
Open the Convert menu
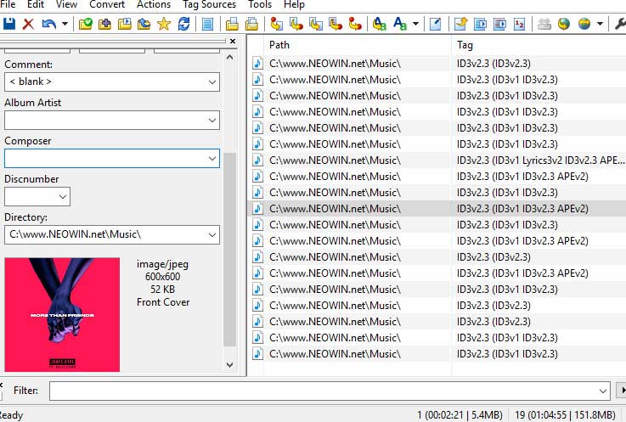[107, 4]
